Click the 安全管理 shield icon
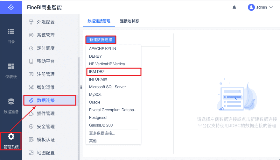The image size is (280, 160). click(x=31, y=127)
